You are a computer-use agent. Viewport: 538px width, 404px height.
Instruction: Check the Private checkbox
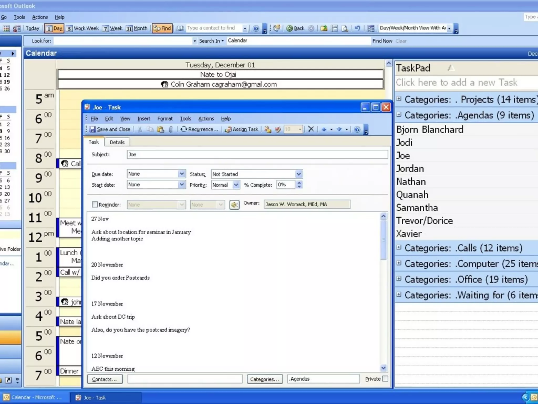pos(385,379)
